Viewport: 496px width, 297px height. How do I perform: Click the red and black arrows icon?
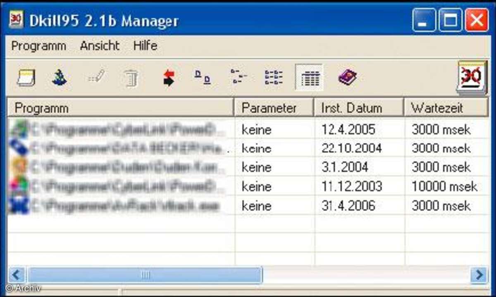(168, 78)
